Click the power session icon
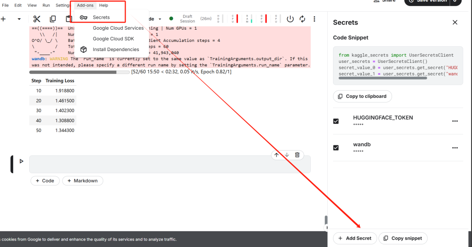The width and height of the screenshot is (472, 247). coord(290,19)
